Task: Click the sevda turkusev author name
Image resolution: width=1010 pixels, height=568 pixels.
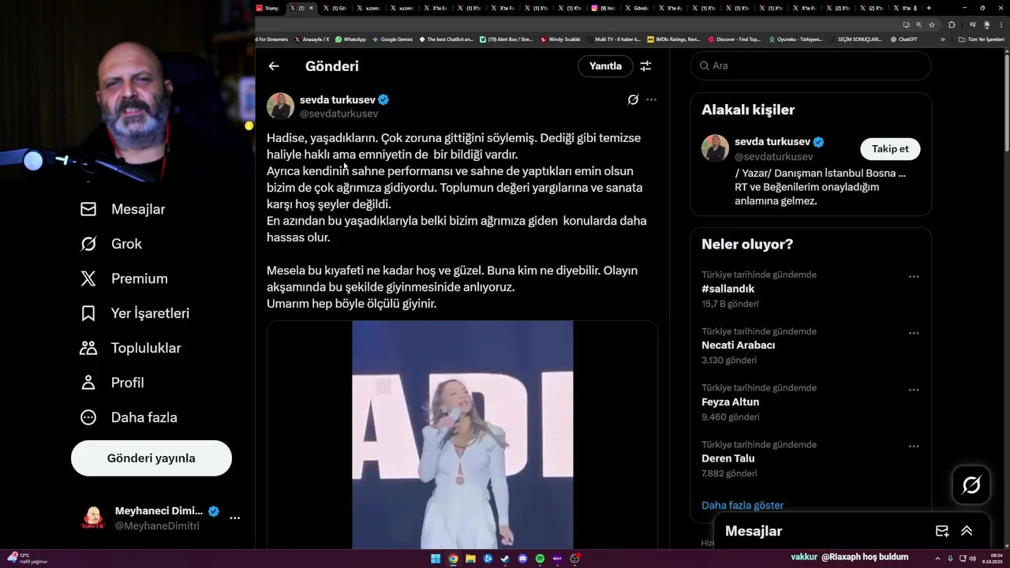Action: click(x=337, y=99)
